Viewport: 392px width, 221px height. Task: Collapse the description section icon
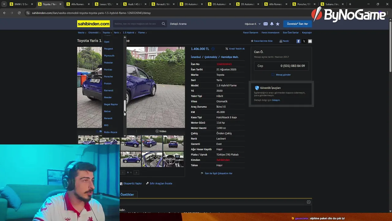pyautogui.click(x=309, y=202)
